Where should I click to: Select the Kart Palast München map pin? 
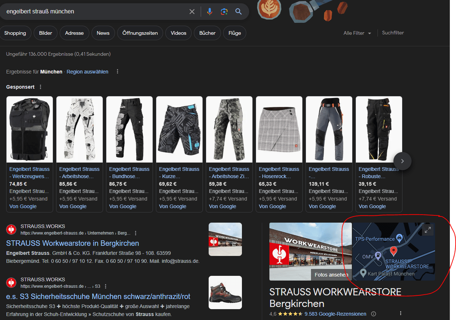tap(363, 273)
